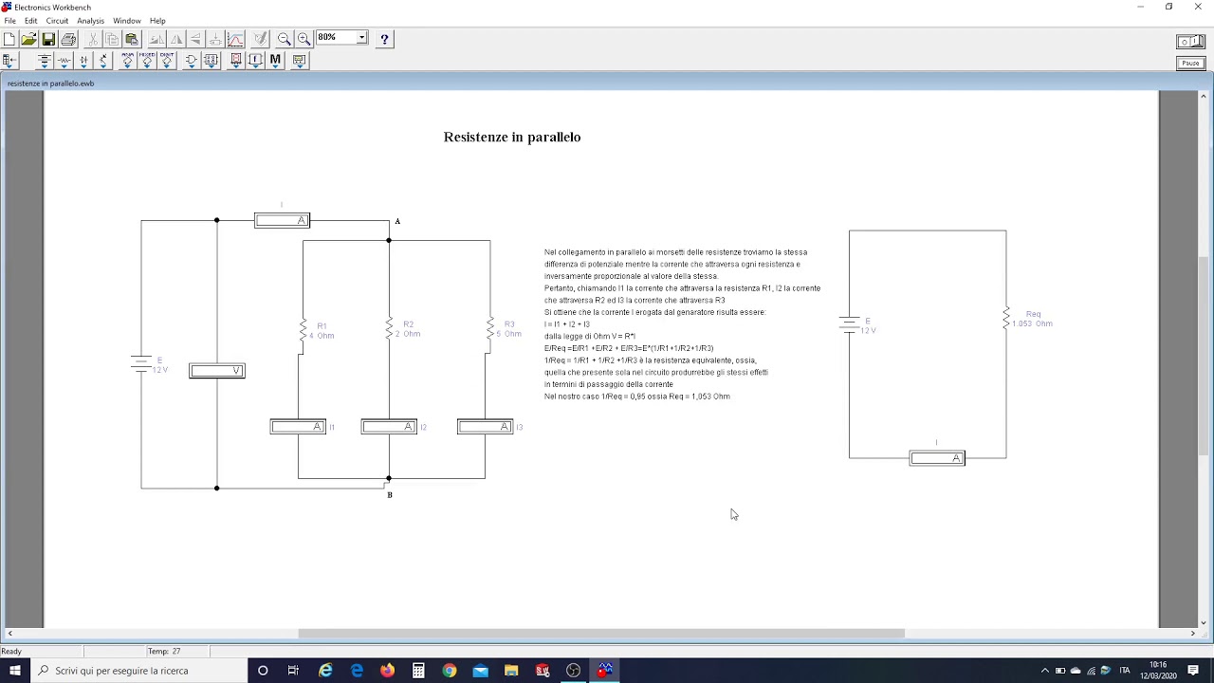Viewport: 1214px width, 683px height.
Task: Select ammeter I1
Action: (x=298, y=427)
